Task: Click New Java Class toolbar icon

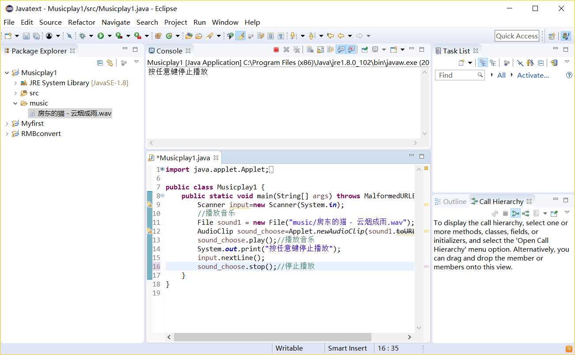Action: (x=169, y=36)
